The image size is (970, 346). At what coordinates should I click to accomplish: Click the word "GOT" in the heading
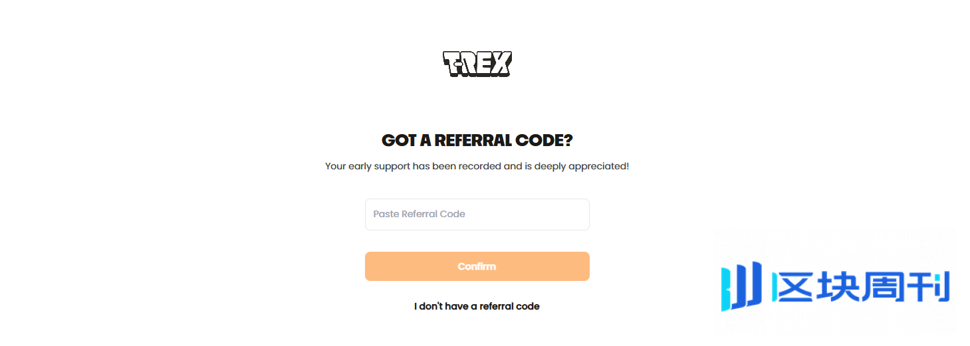click(398, 141)
